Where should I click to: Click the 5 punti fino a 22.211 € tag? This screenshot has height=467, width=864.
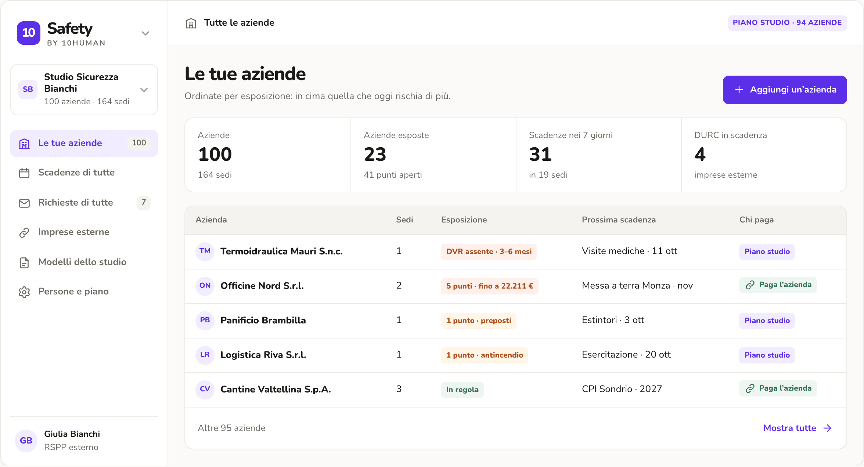490,286
